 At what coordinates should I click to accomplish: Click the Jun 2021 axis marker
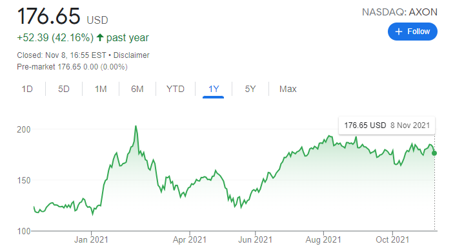(x=255, y=239)
